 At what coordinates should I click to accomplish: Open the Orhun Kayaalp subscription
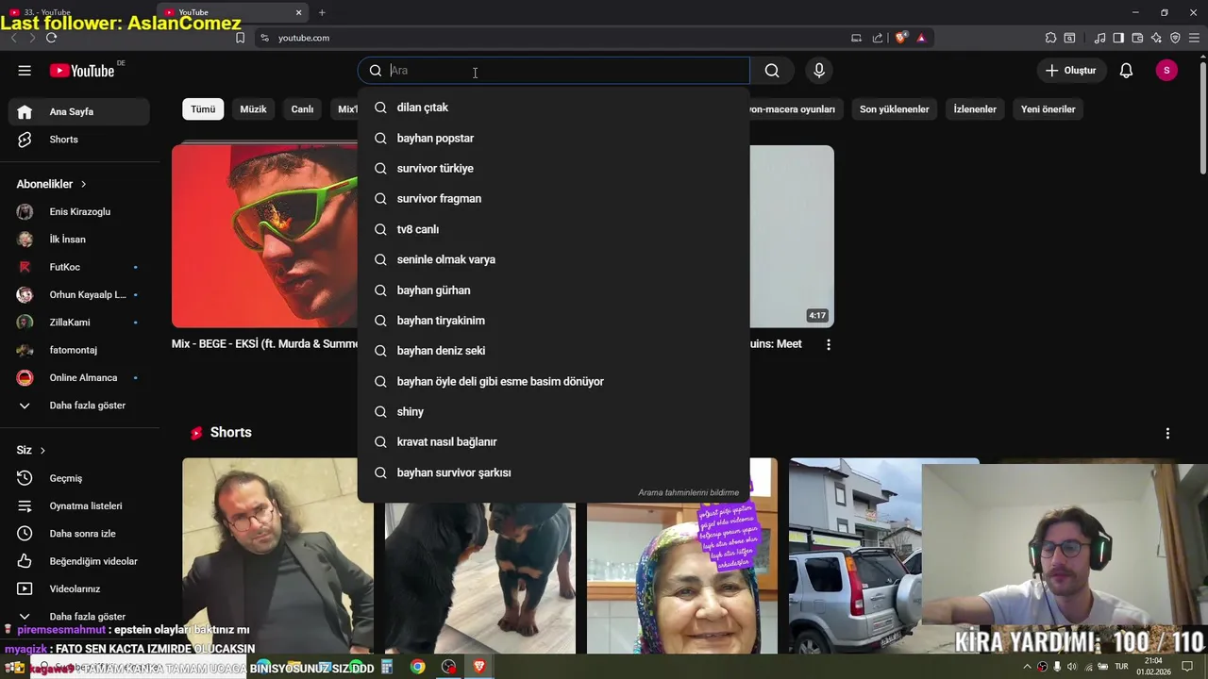click(79, 295)
